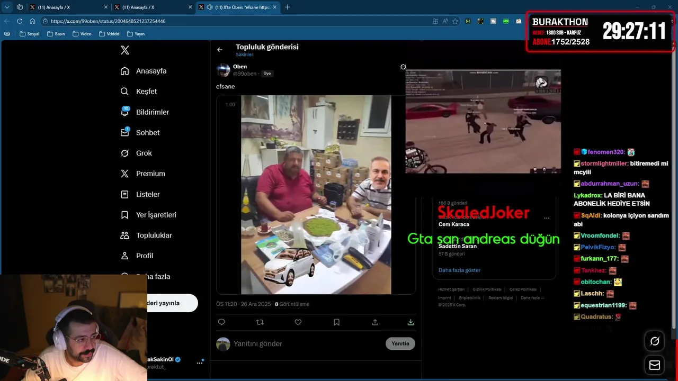Open Yer İşaretleri in sidebar
The image size is (678, 381).
(x=149, y=215)
